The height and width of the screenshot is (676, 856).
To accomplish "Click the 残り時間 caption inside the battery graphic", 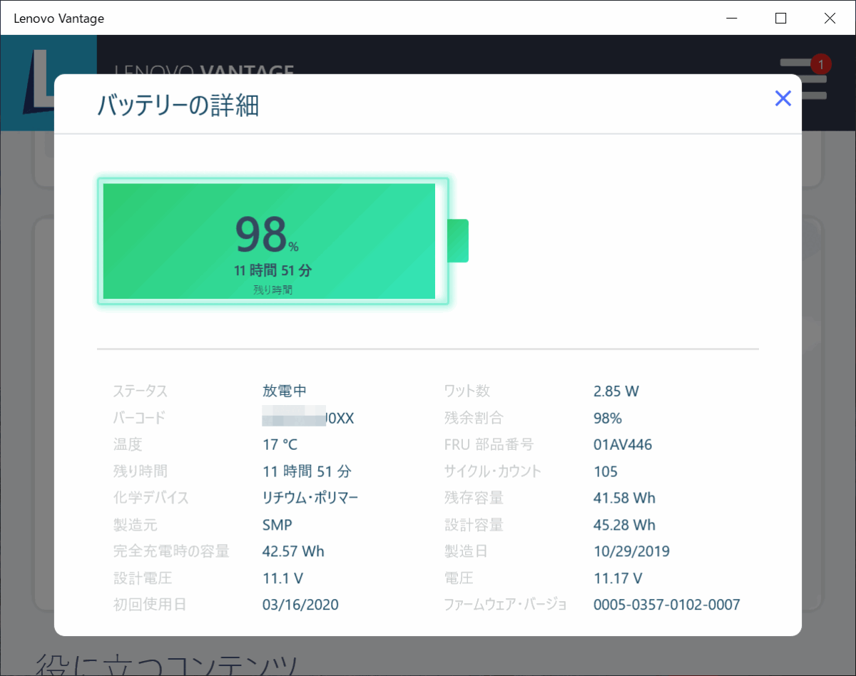I will click(x=272, y=290).
